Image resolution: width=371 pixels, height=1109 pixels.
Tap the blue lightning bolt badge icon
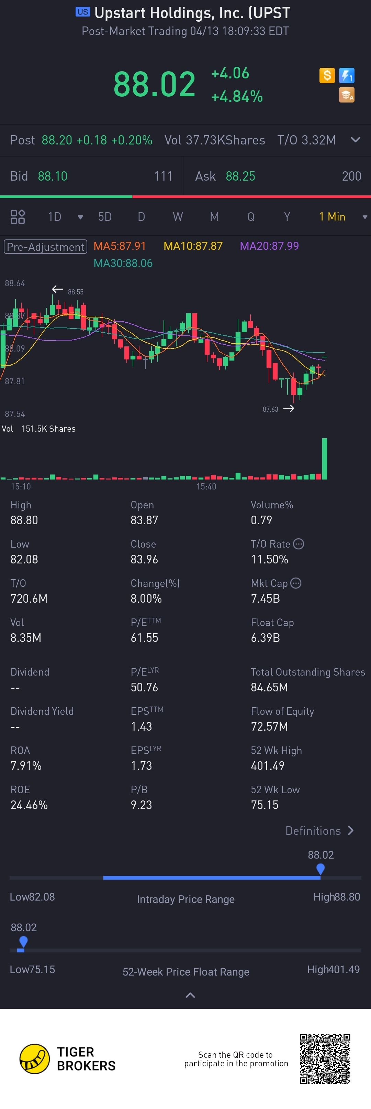[347, 75]
